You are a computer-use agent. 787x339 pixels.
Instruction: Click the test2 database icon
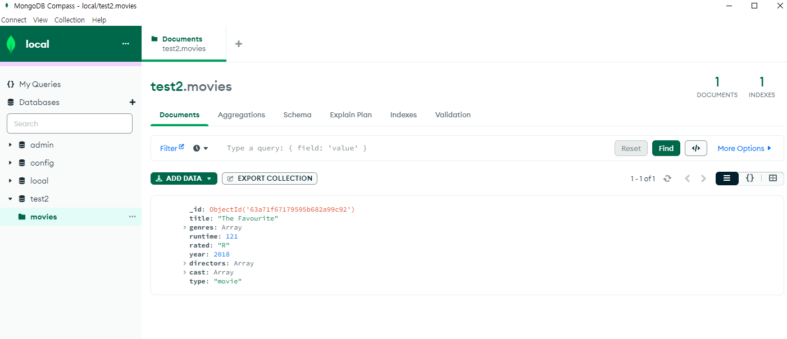[22, 199]
